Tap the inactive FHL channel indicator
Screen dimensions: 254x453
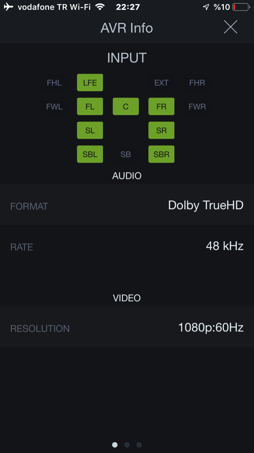[x=54, y=83]
